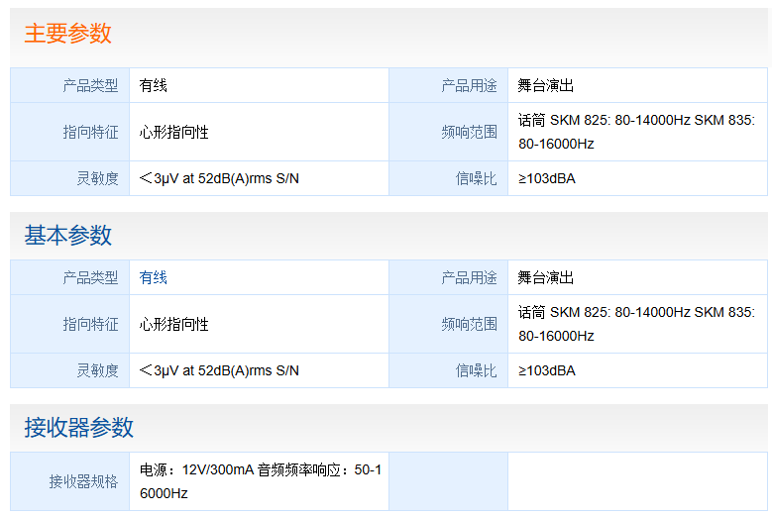772x516 pixels.
Task: Click the 主要参数 section heading
Action: pyautogui.click(x=67, y=34)
